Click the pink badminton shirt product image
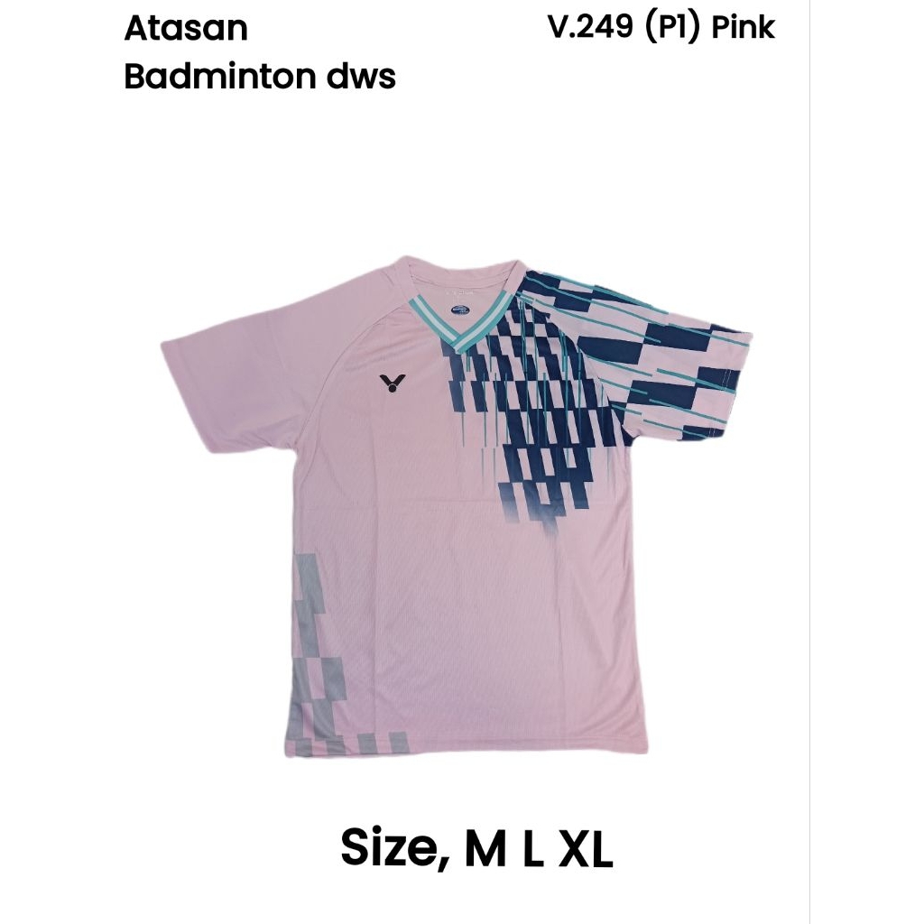This screenshot has height=924, width=924. point(457,507)
